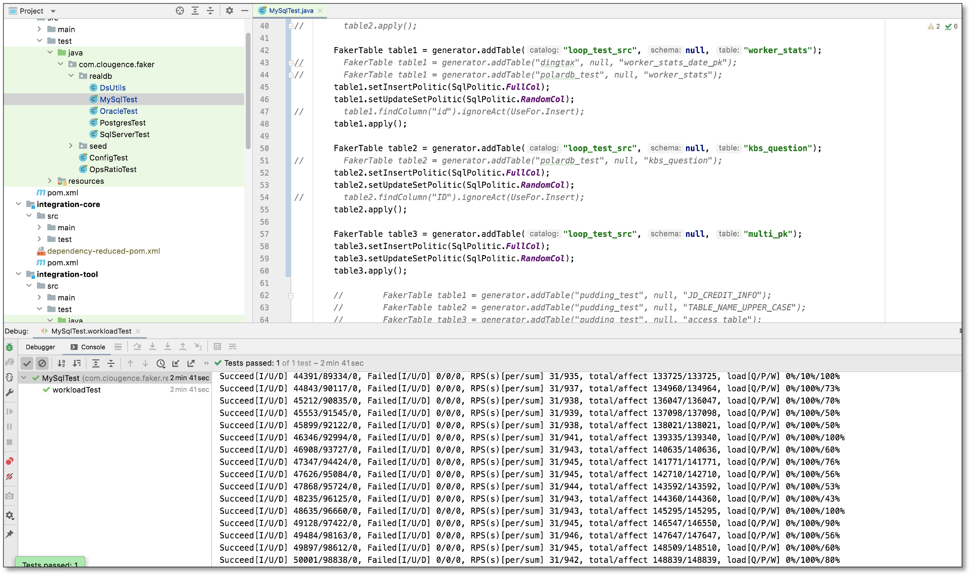Click the evaluate expression calculator icon
The width and height of the screenshot is (971, 577).
(x=217, y=347)
